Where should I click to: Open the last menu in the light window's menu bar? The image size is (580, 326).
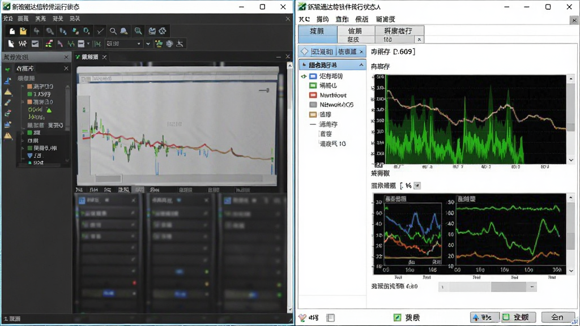pyautogui.click(x=385, y=19)
